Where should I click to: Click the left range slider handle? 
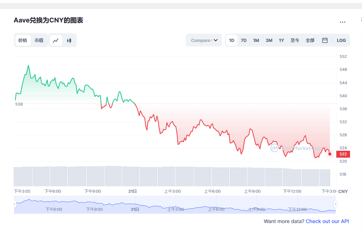pos(15,204)
